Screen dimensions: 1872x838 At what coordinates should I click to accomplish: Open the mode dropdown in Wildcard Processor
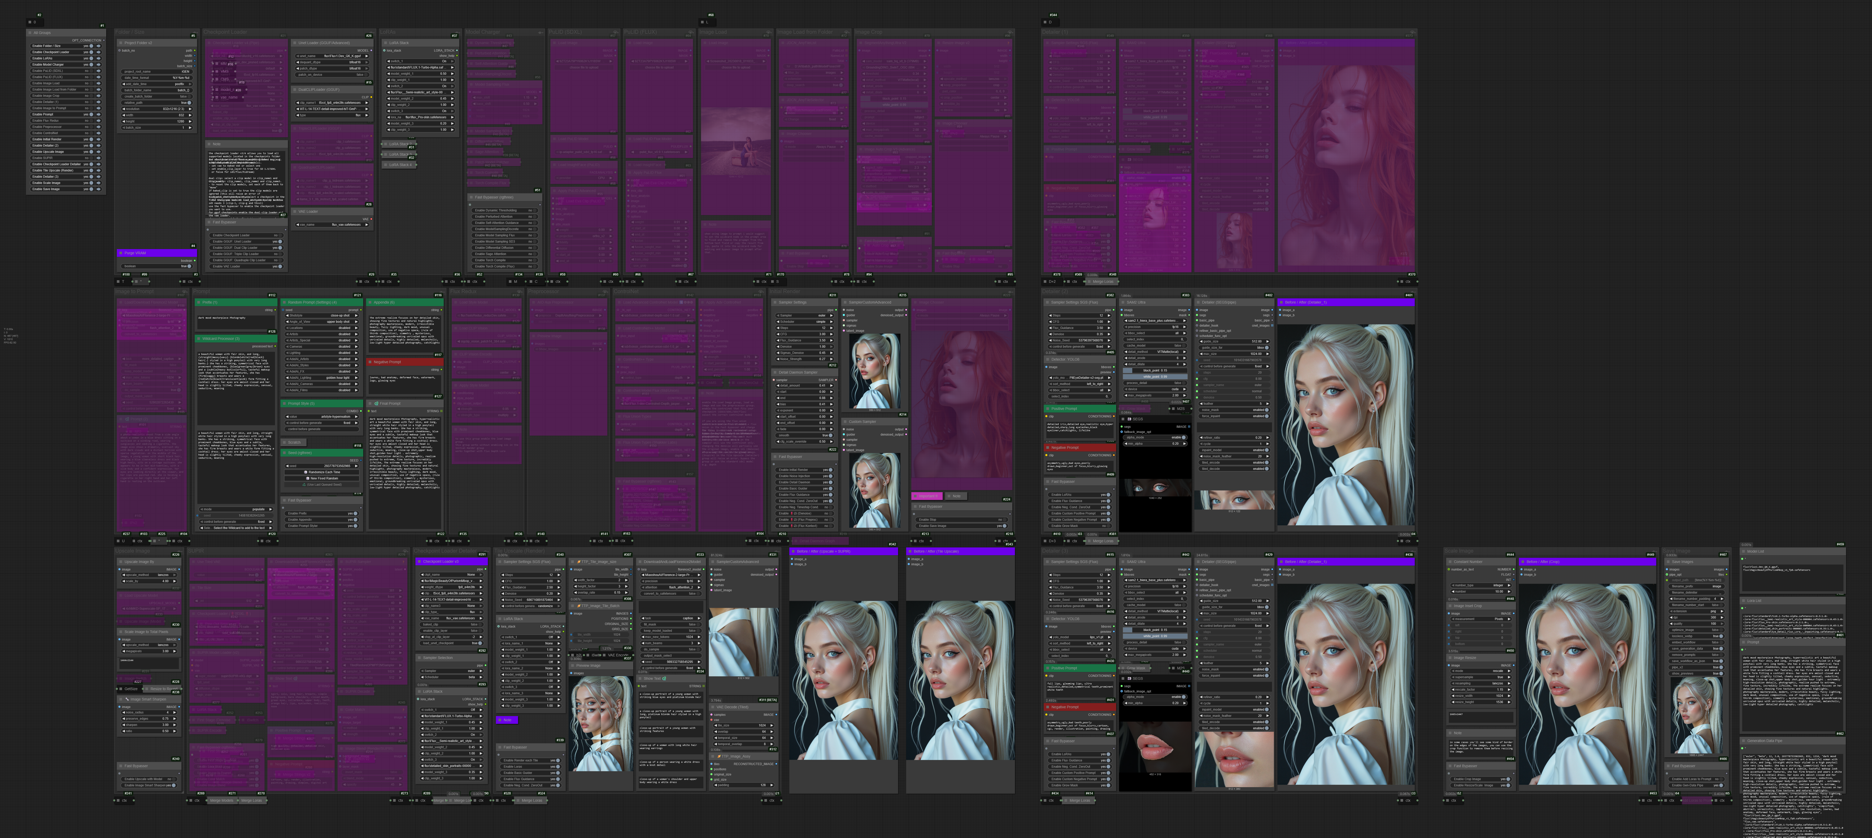[236, 509]
